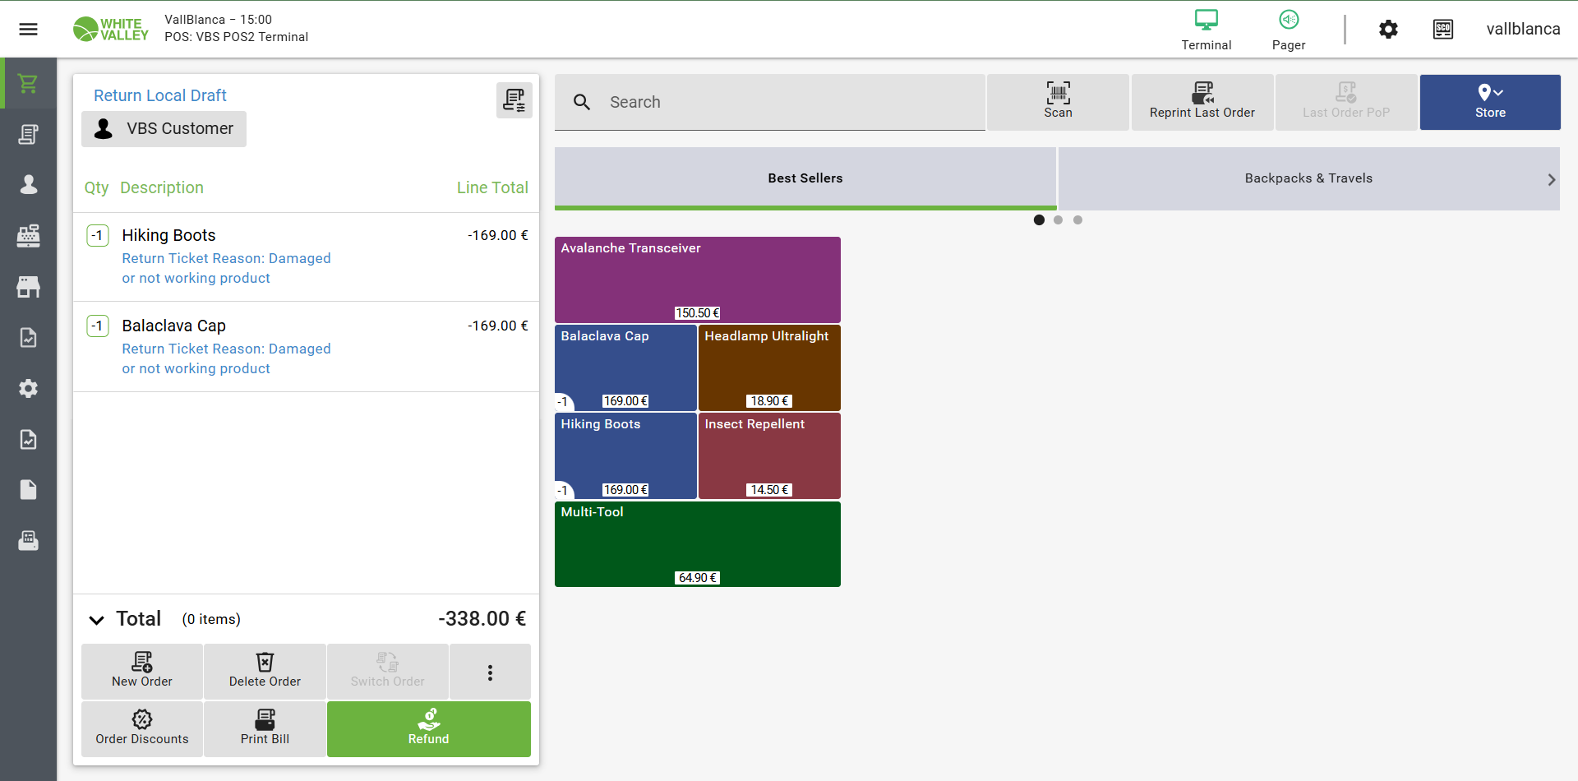This screenshot has width=1578, height=781.
Task: Open the Store location dropdown
Action: 1489,102
